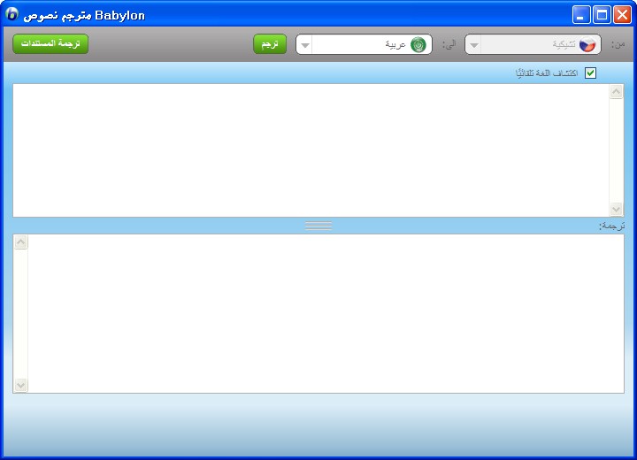Click the source box scroll down arrow
637x460 pixels.
coord(616,209)
